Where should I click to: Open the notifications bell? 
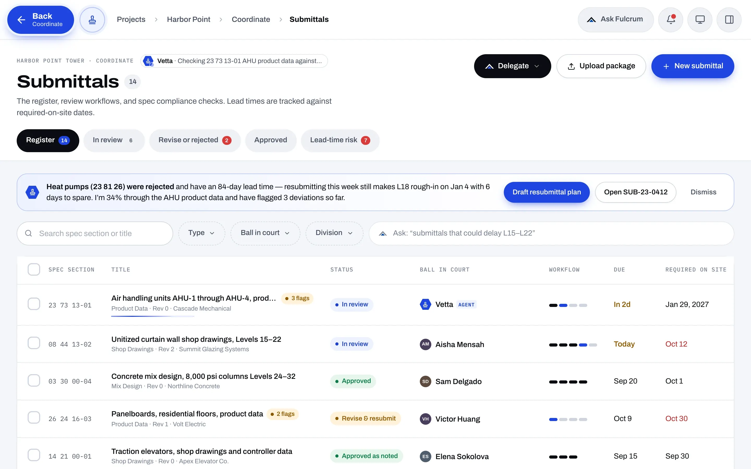671,20
